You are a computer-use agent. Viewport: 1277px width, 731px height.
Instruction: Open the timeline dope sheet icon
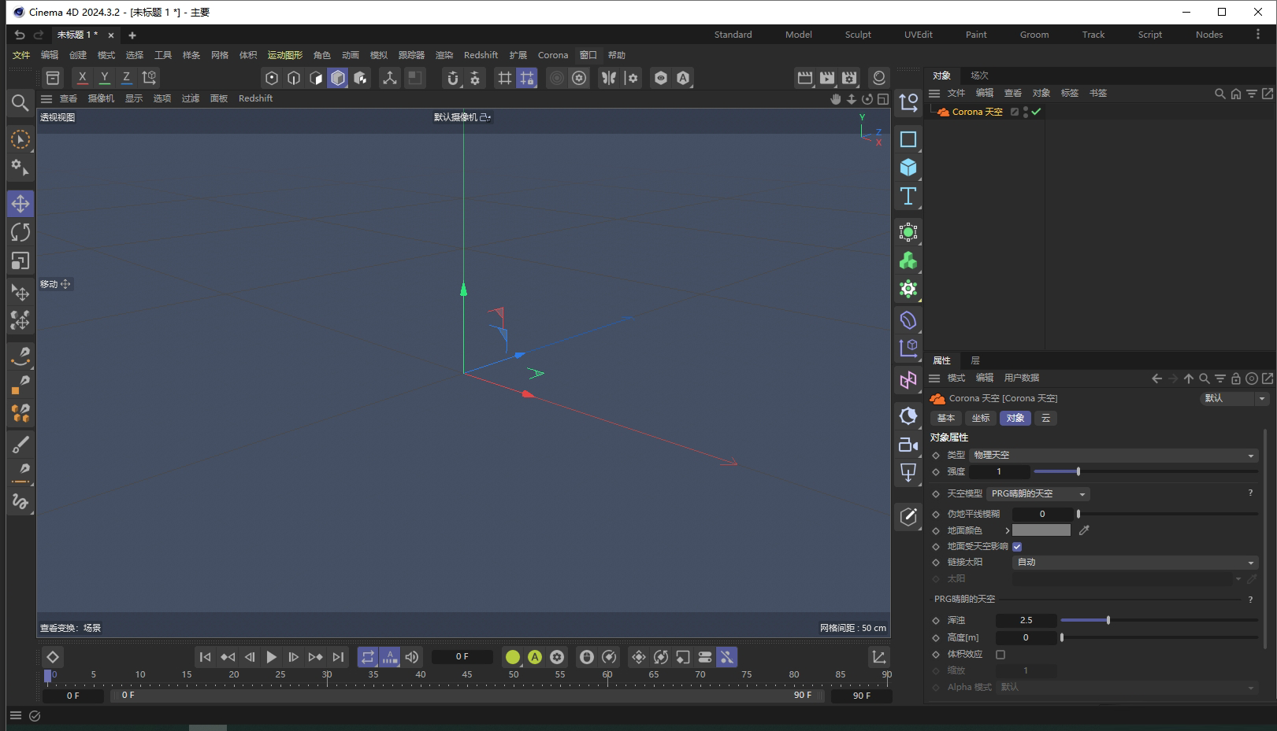coord(878,657)
